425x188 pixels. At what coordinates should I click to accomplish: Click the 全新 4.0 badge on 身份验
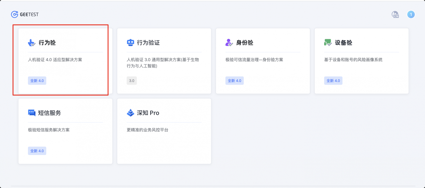point(235,81)
